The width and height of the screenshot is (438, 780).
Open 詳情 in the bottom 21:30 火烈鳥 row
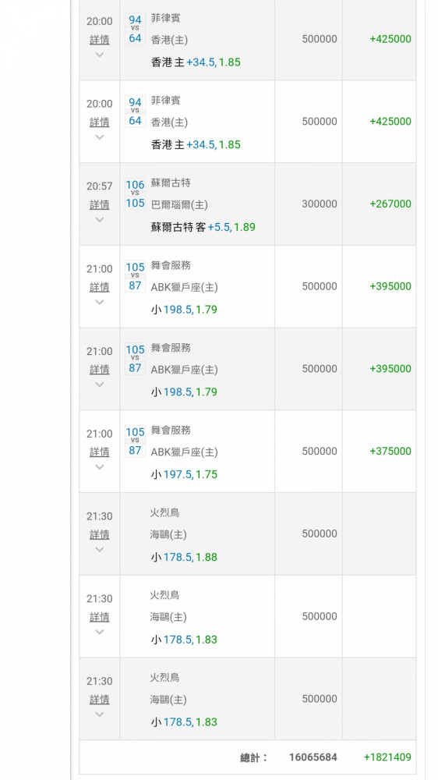coord(100,700)
